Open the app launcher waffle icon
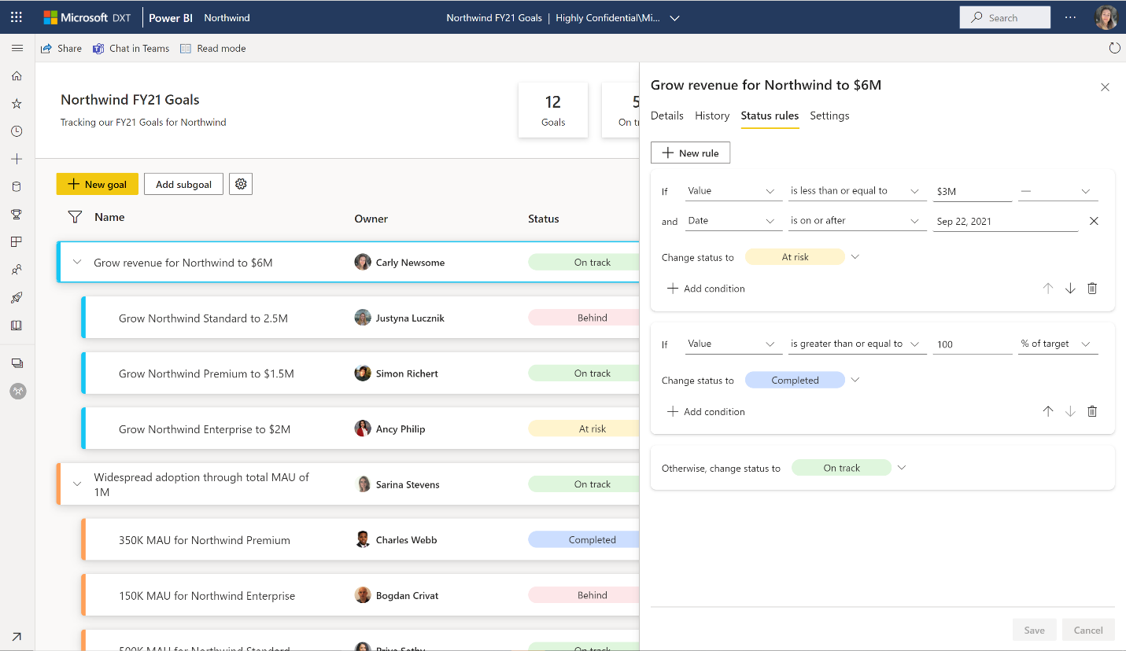The width and height of the screenshot is (1126, 651). [x=17, y=17]
